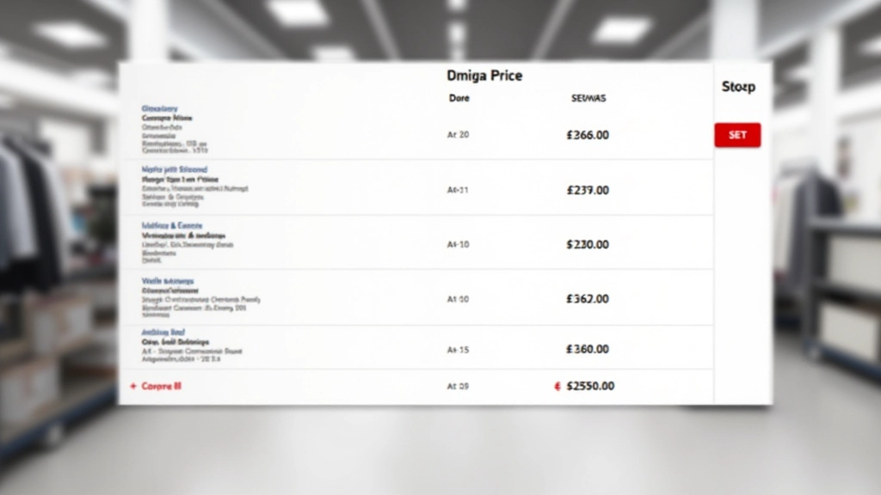
Task: Open the fifth blue product title link
Action: pyautogui.click(x=163, y=332)
